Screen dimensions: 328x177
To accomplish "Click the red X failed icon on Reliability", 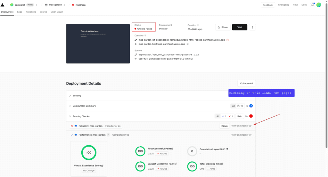I will 72,126.
